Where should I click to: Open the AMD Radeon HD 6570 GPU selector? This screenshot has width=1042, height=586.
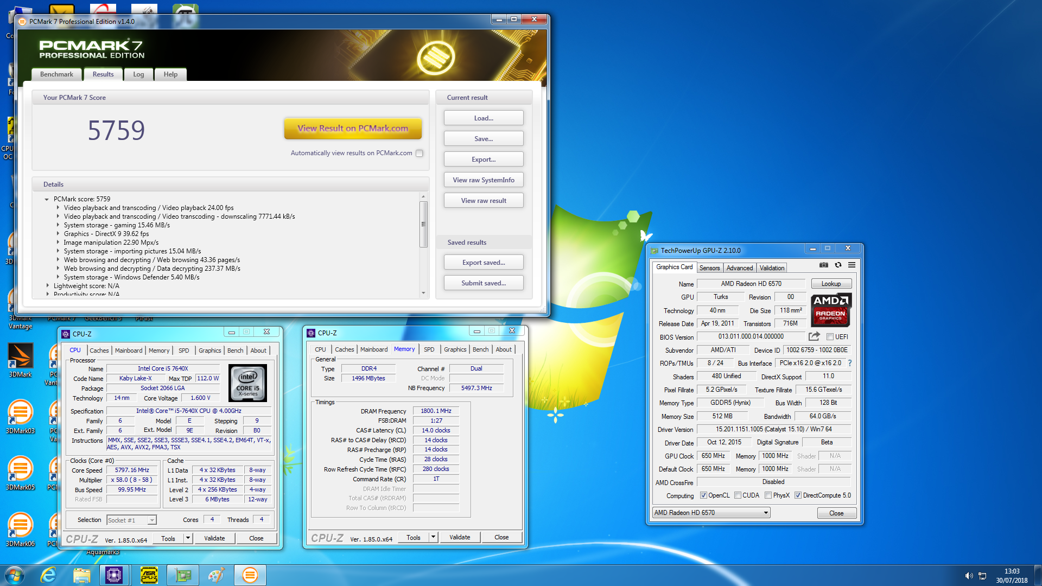click(x=711, y=513)
